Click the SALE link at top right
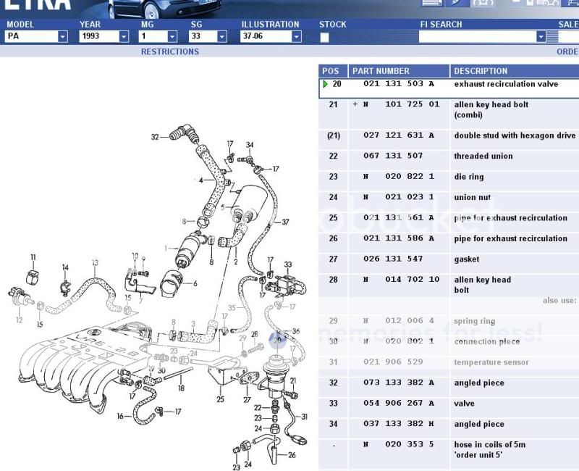Screen dimensions: 579x471 (570, 24)
